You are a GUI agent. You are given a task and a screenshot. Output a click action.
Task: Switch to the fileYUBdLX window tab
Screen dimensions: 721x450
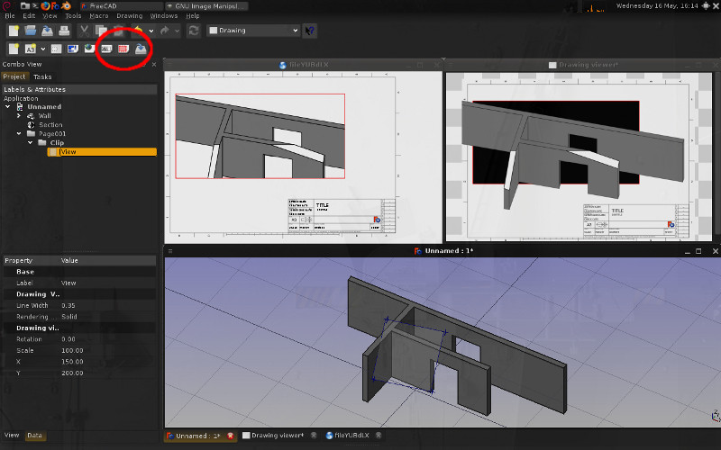[x=351, y=436]
